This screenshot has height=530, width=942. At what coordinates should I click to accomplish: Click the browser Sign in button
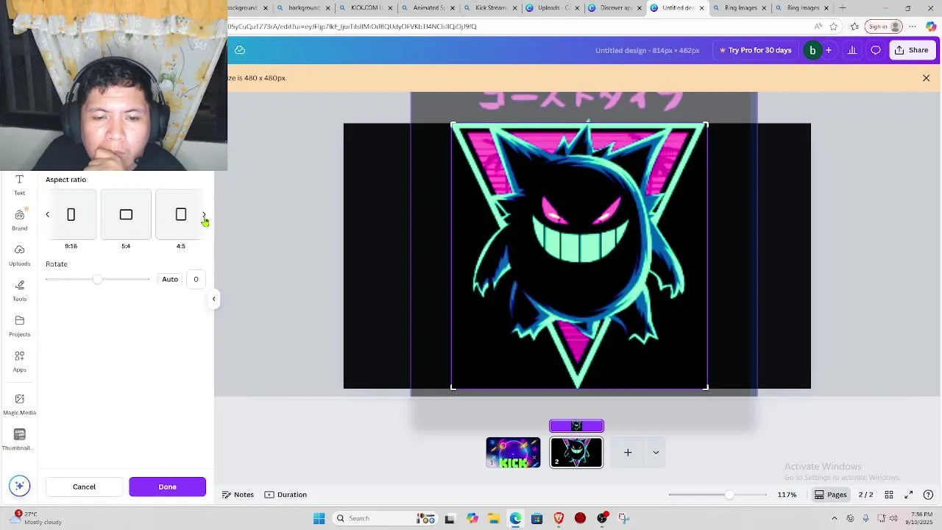(884, 26)
